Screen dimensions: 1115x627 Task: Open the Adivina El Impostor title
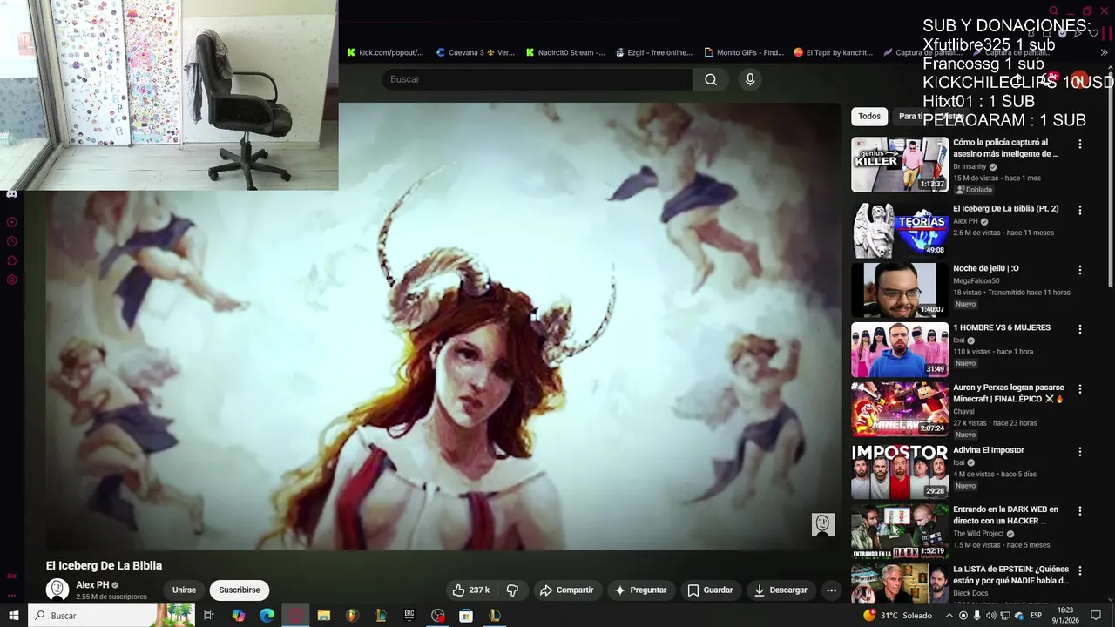click(989, 450)
